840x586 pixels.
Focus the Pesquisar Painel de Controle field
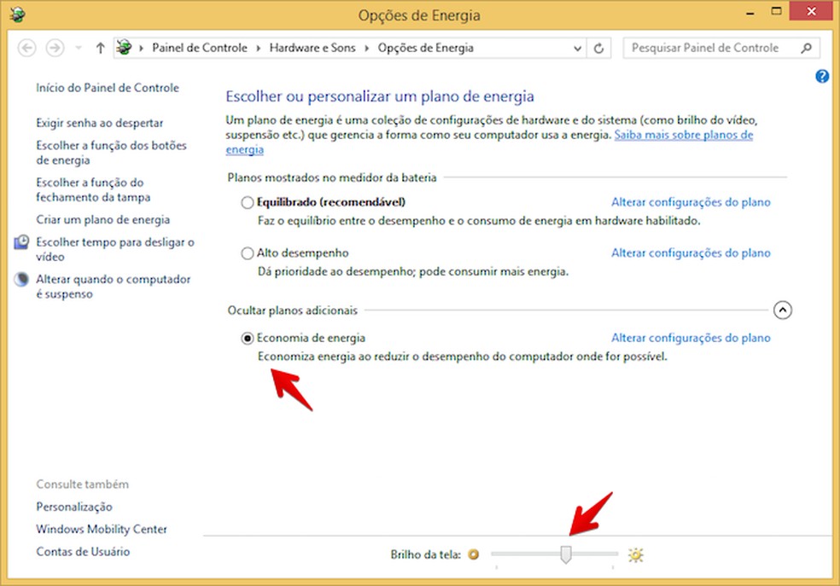click(x=721, y=48)
